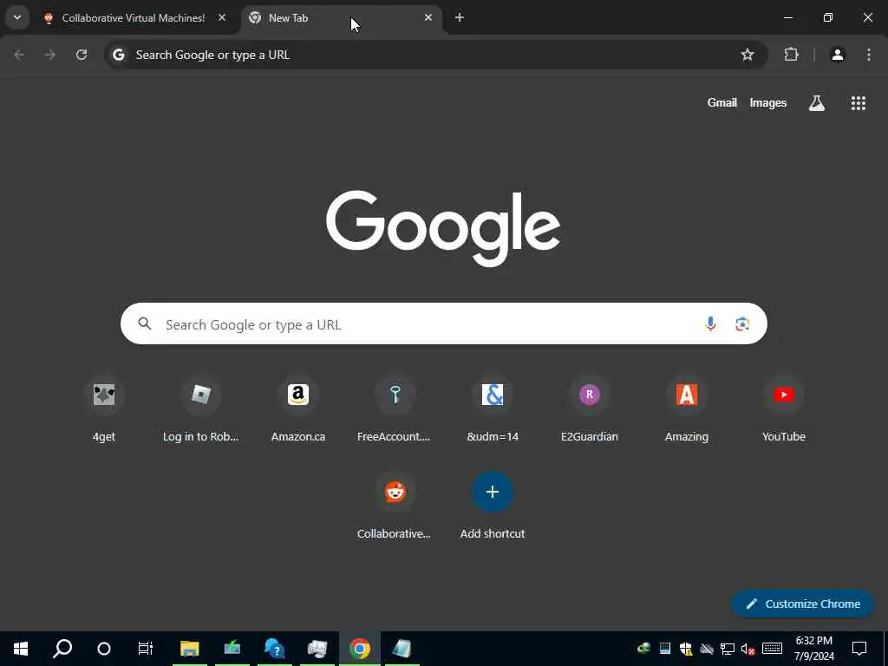This screenshot has width=888, height=666.
Task: Open Chrome's three-dot menu
Action: (869, 55)
